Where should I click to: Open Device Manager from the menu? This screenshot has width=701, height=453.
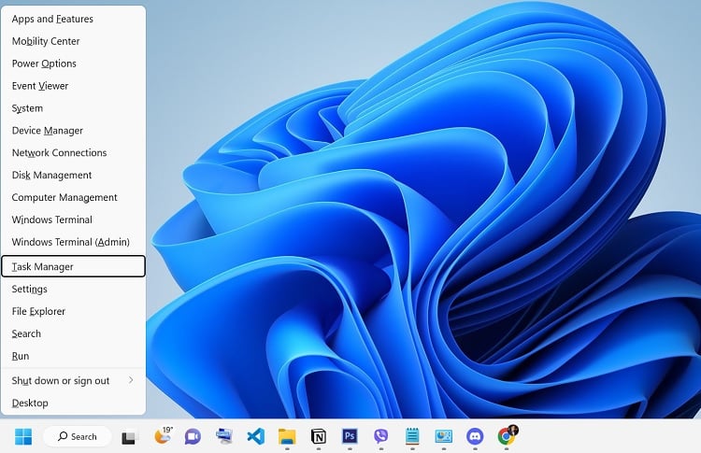pos(48,131)
